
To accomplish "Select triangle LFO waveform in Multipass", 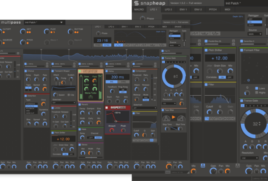I will pos(127,45).
